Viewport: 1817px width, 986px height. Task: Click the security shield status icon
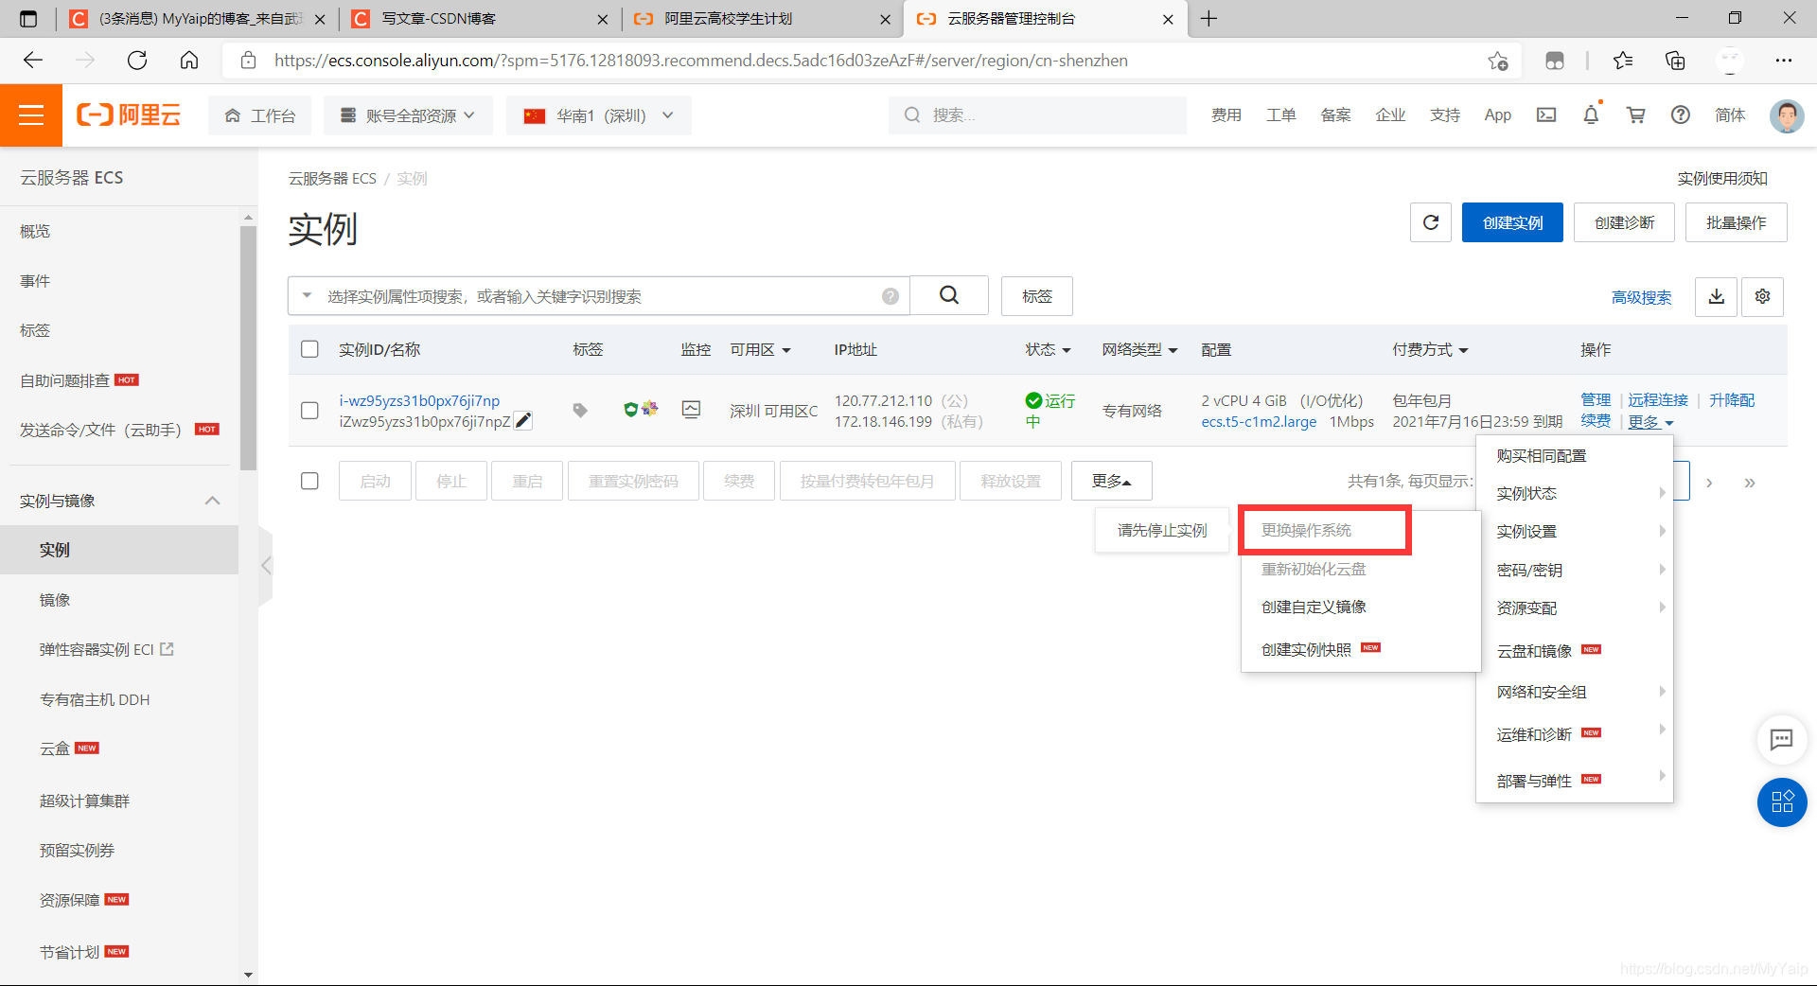[630, 410]
